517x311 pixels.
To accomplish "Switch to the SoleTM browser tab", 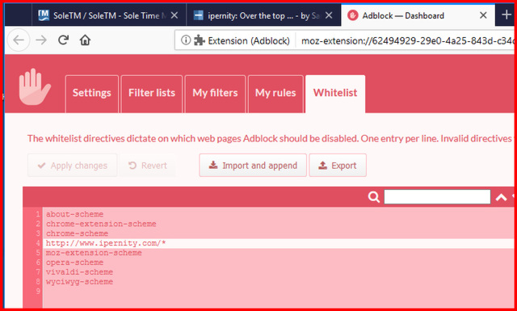I will pos(109,15).
